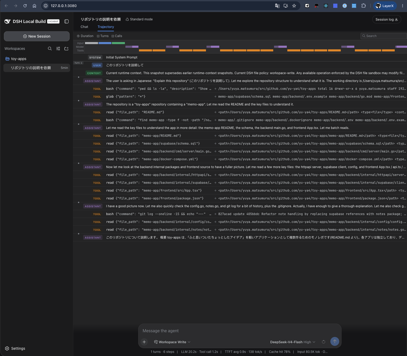Viewport: 407px width, 356px height.
Task: Click the Standard mode indicator
Action: tap(139, 19)
